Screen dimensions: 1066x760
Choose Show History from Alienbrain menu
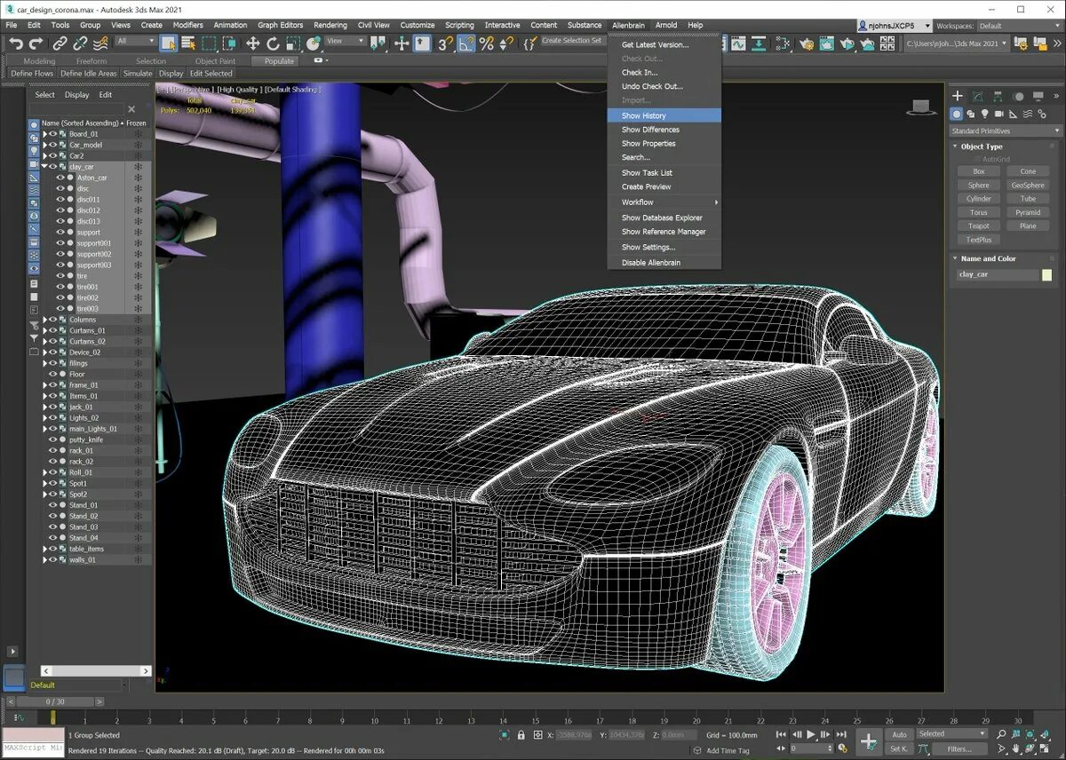tap(643, 115)
